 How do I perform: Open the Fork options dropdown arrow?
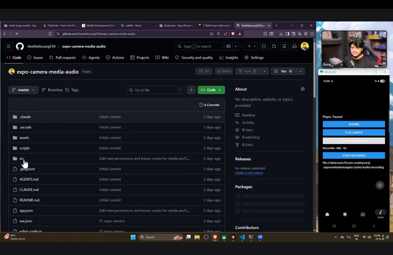[x=265, y=71]
